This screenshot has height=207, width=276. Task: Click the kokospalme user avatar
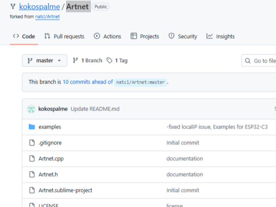coord(31,109)
